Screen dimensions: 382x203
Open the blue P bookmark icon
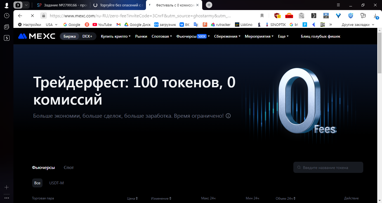click(x=305, y=25)
